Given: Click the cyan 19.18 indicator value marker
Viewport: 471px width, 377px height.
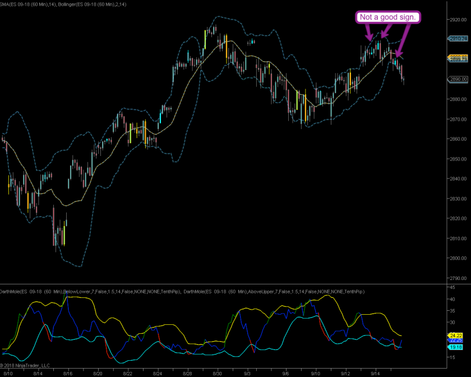Looking at the screenshot, I should [x=455, y=348].
